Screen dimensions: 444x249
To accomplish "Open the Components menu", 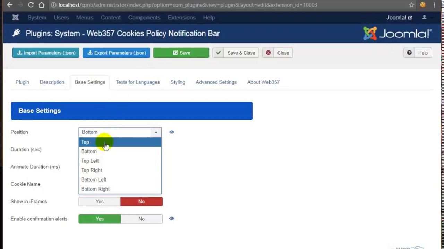I will point(144,18).
